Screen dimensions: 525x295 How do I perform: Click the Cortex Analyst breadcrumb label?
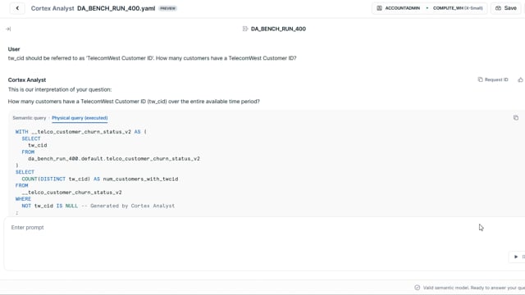coord(52,8)
